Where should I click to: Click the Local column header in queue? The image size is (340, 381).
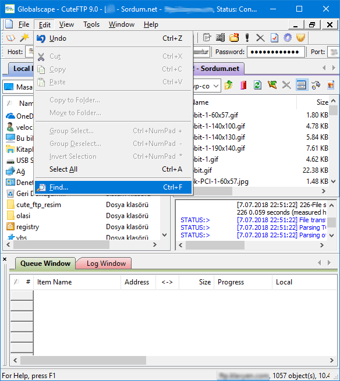tap(304, 282)
